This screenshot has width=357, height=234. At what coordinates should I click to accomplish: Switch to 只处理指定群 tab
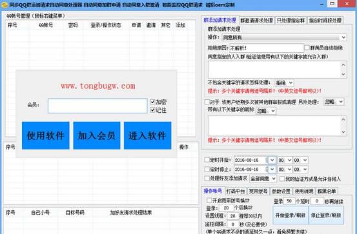point(291,21)
